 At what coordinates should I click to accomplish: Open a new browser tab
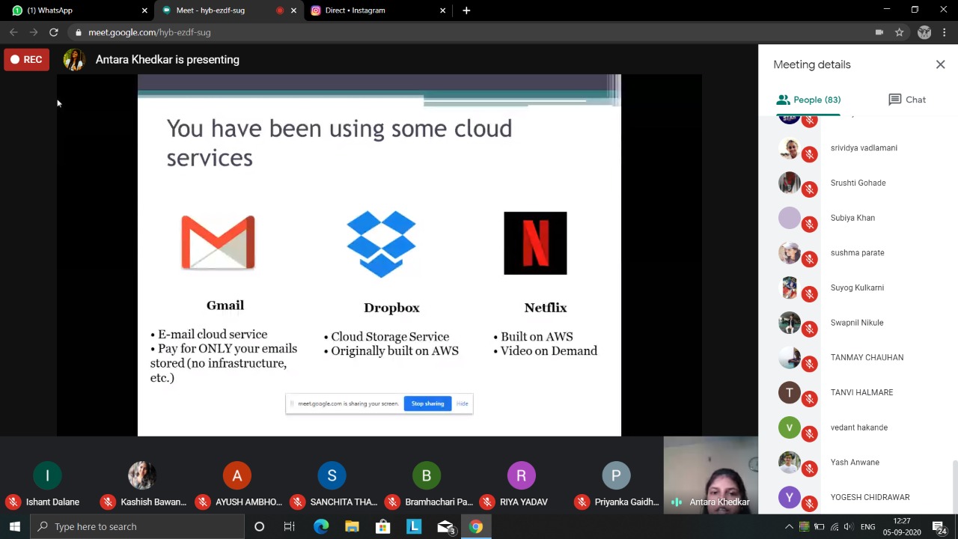click(466, 10)
